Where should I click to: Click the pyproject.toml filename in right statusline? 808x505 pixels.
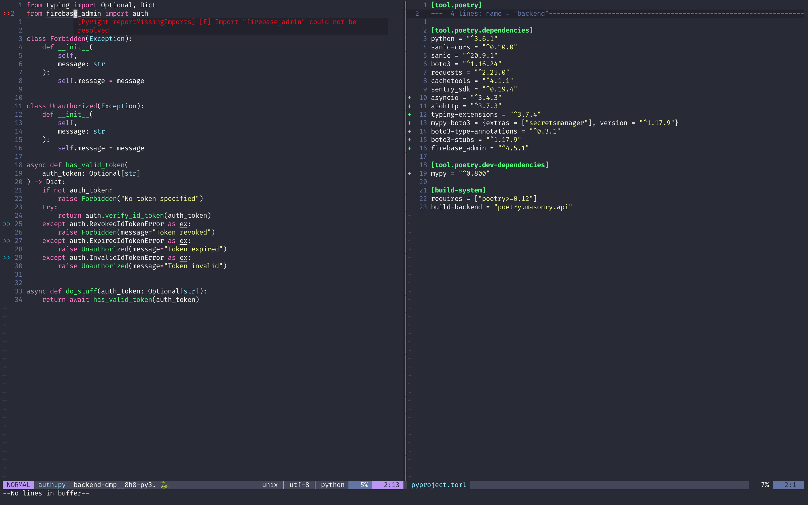(439, 485)
